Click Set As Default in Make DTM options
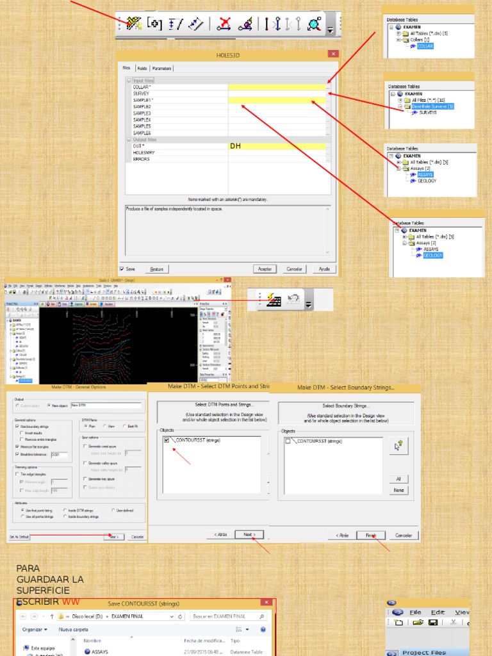 [19, 537]
